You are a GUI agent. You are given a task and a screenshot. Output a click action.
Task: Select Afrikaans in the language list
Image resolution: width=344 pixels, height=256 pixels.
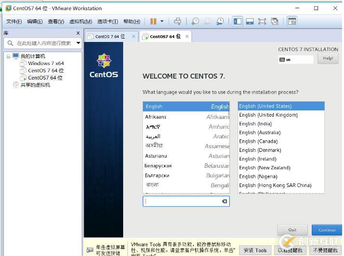click(x=186, y=117)
